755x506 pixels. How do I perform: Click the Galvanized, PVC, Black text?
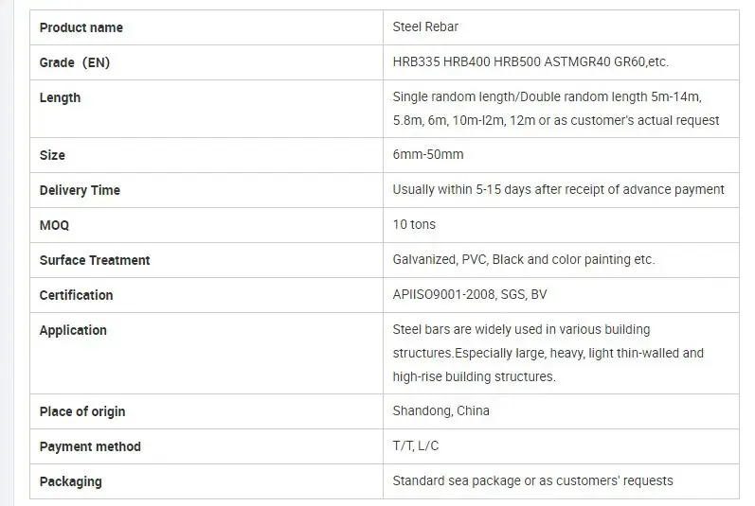click(523, 260)
